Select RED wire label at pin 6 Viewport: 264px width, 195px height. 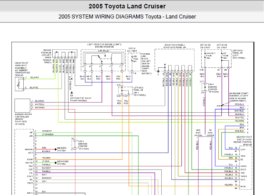coord(44,148)
